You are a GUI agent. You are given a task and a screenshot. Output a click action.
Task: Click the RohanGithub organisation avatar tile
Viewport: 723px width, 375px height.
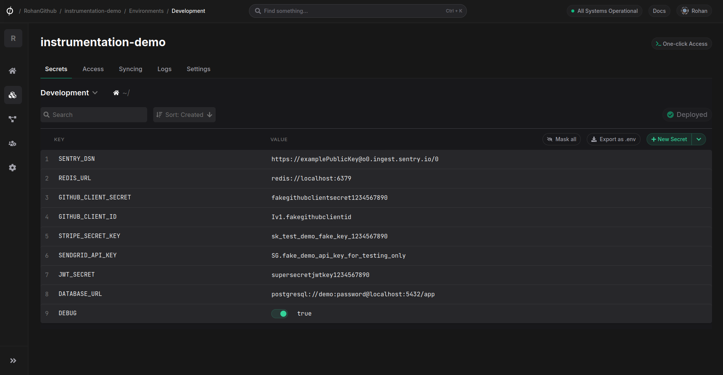pyautogui.click(x=13, y=38)
